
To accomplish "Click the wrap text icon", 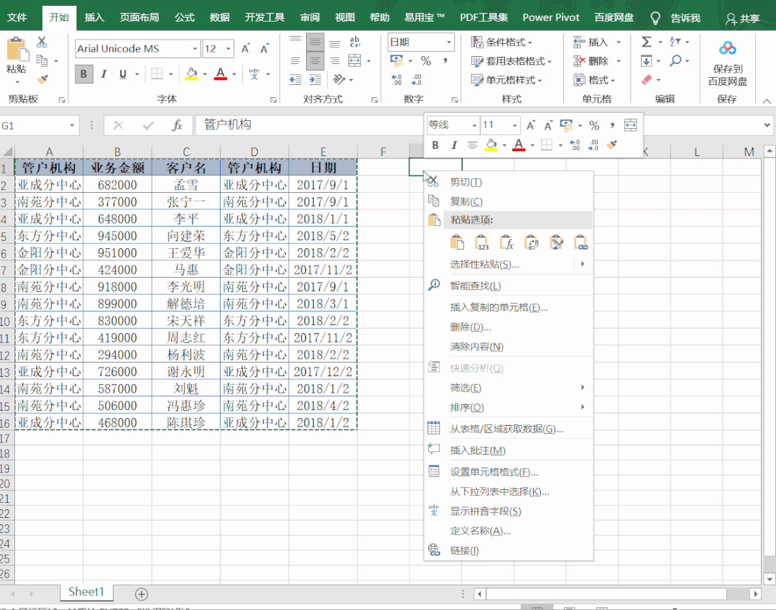I will pyautogui.click(x=355, y=42).
